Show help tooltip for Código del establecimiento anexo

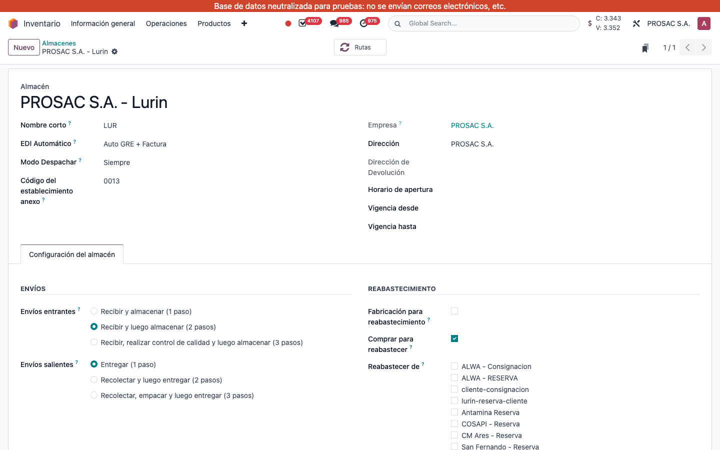43,199
